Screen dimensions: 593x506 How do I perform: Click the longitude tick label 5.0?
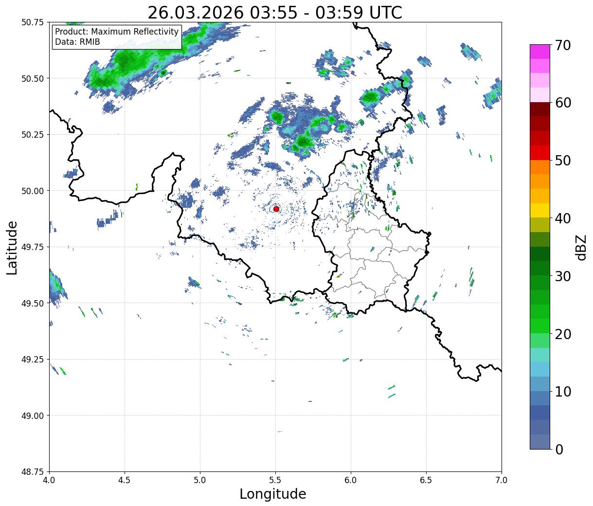click(200, 480)
